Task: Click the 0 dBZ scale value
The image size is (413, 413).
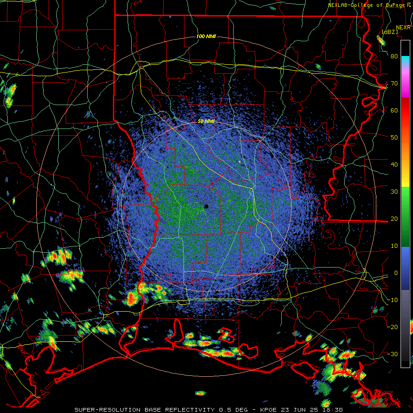Action: [396, 273]
